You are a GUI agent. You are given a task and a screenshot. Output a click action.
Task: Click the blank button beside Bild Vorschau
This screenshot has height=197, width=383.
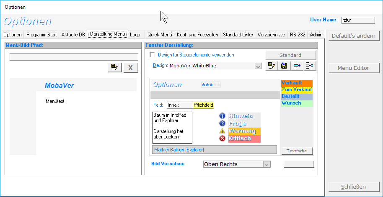(x=299, y=164)
